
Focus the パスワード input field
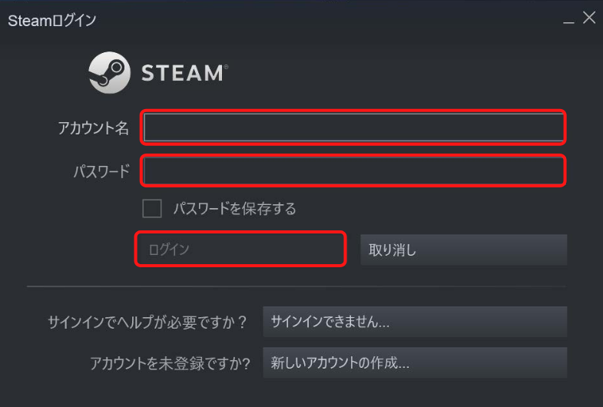coord(353,170)
